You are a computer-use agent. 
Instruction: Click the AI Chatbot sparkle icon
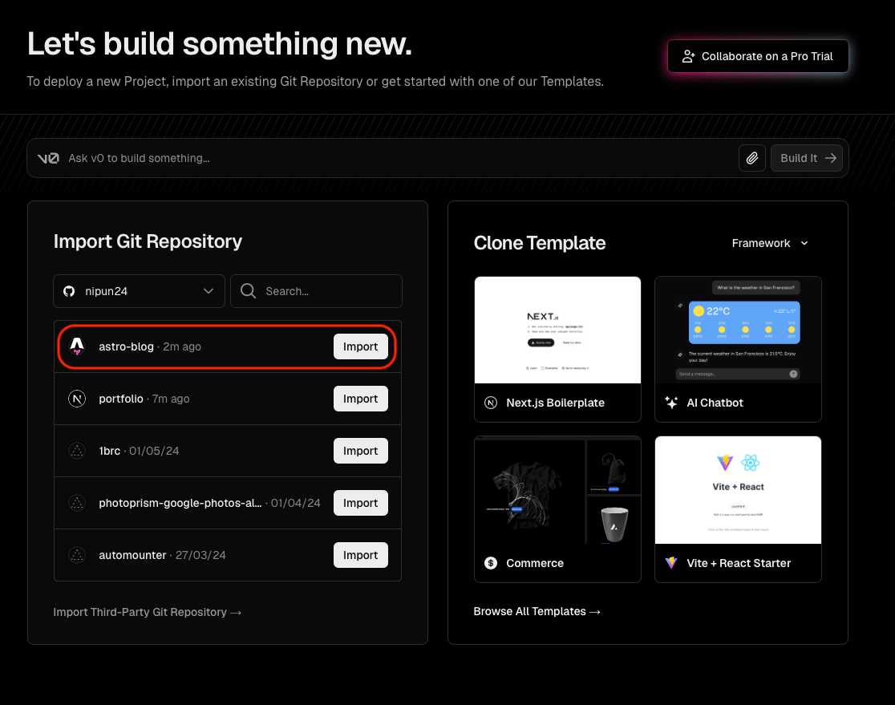point(671,403)
